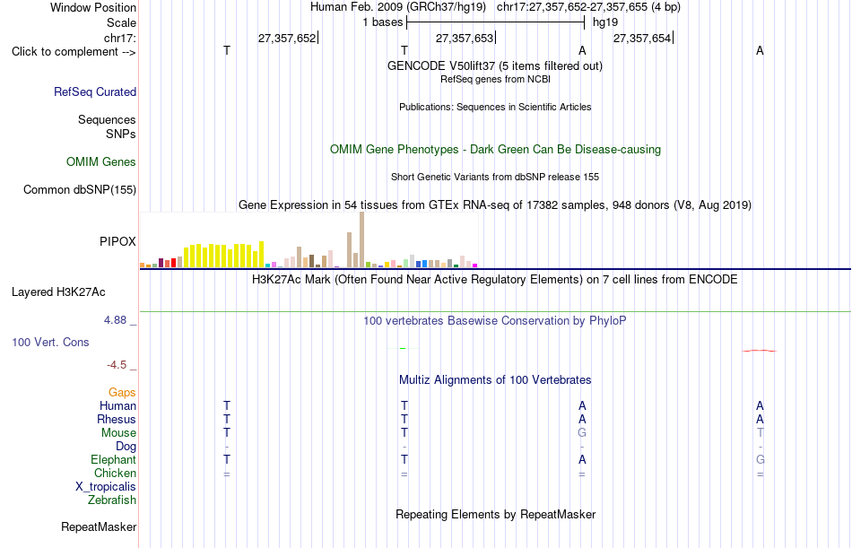Image resolution: width=852 pixels, height=548 pixels.
Task: Click the SNPs track label
Action: pos(121,134)
